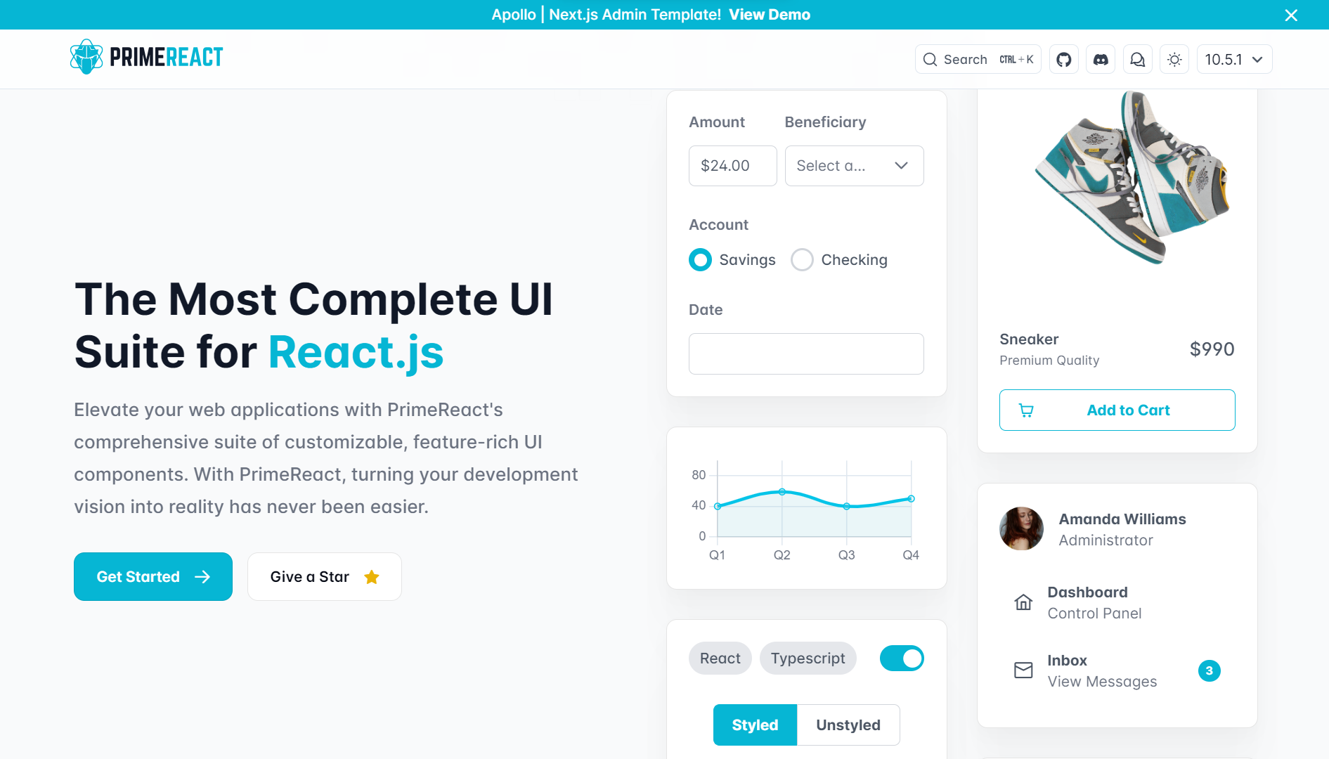
Task: Open the GitHub repository icon
Action: click(x=1064, y=60)
